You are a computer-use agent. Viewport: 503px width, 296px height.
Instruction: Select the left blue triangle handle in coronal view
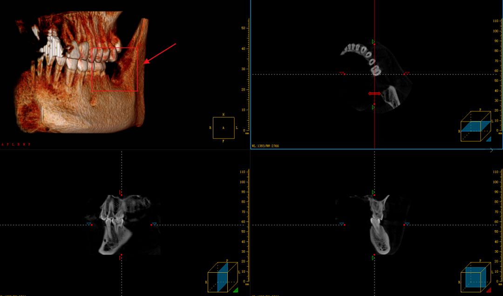pyautogui.click(x=342, y=224)
